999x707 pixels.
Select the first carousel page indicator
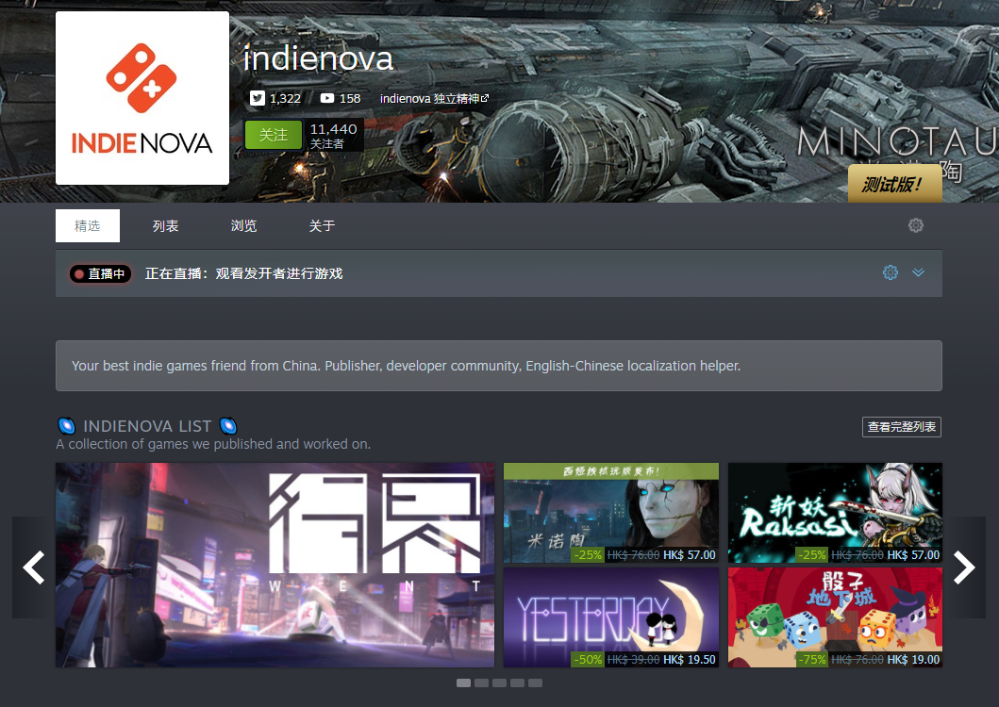[464, 682]
